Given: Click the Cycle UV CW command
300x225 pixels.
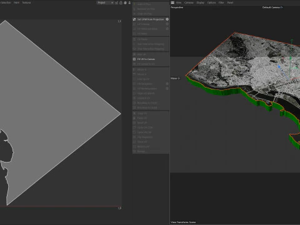Looking at the screenshot, I should (144, 132).
